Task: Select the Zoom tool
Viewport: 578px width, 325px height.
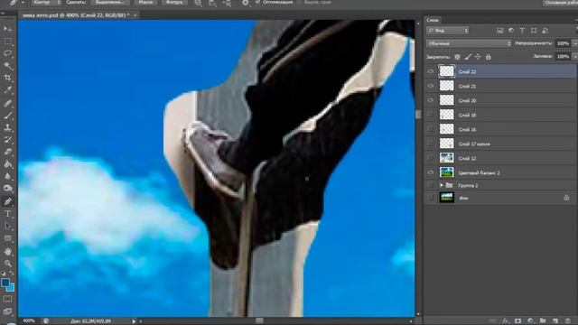Action: (x=7, y=264)
